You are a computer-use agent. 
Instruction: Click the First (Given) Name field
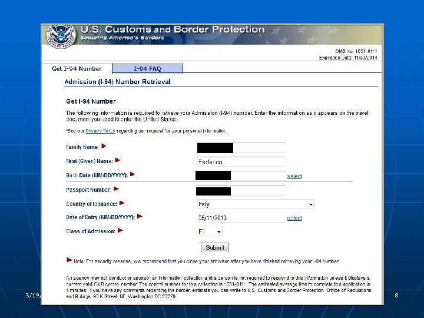[241, 162]
